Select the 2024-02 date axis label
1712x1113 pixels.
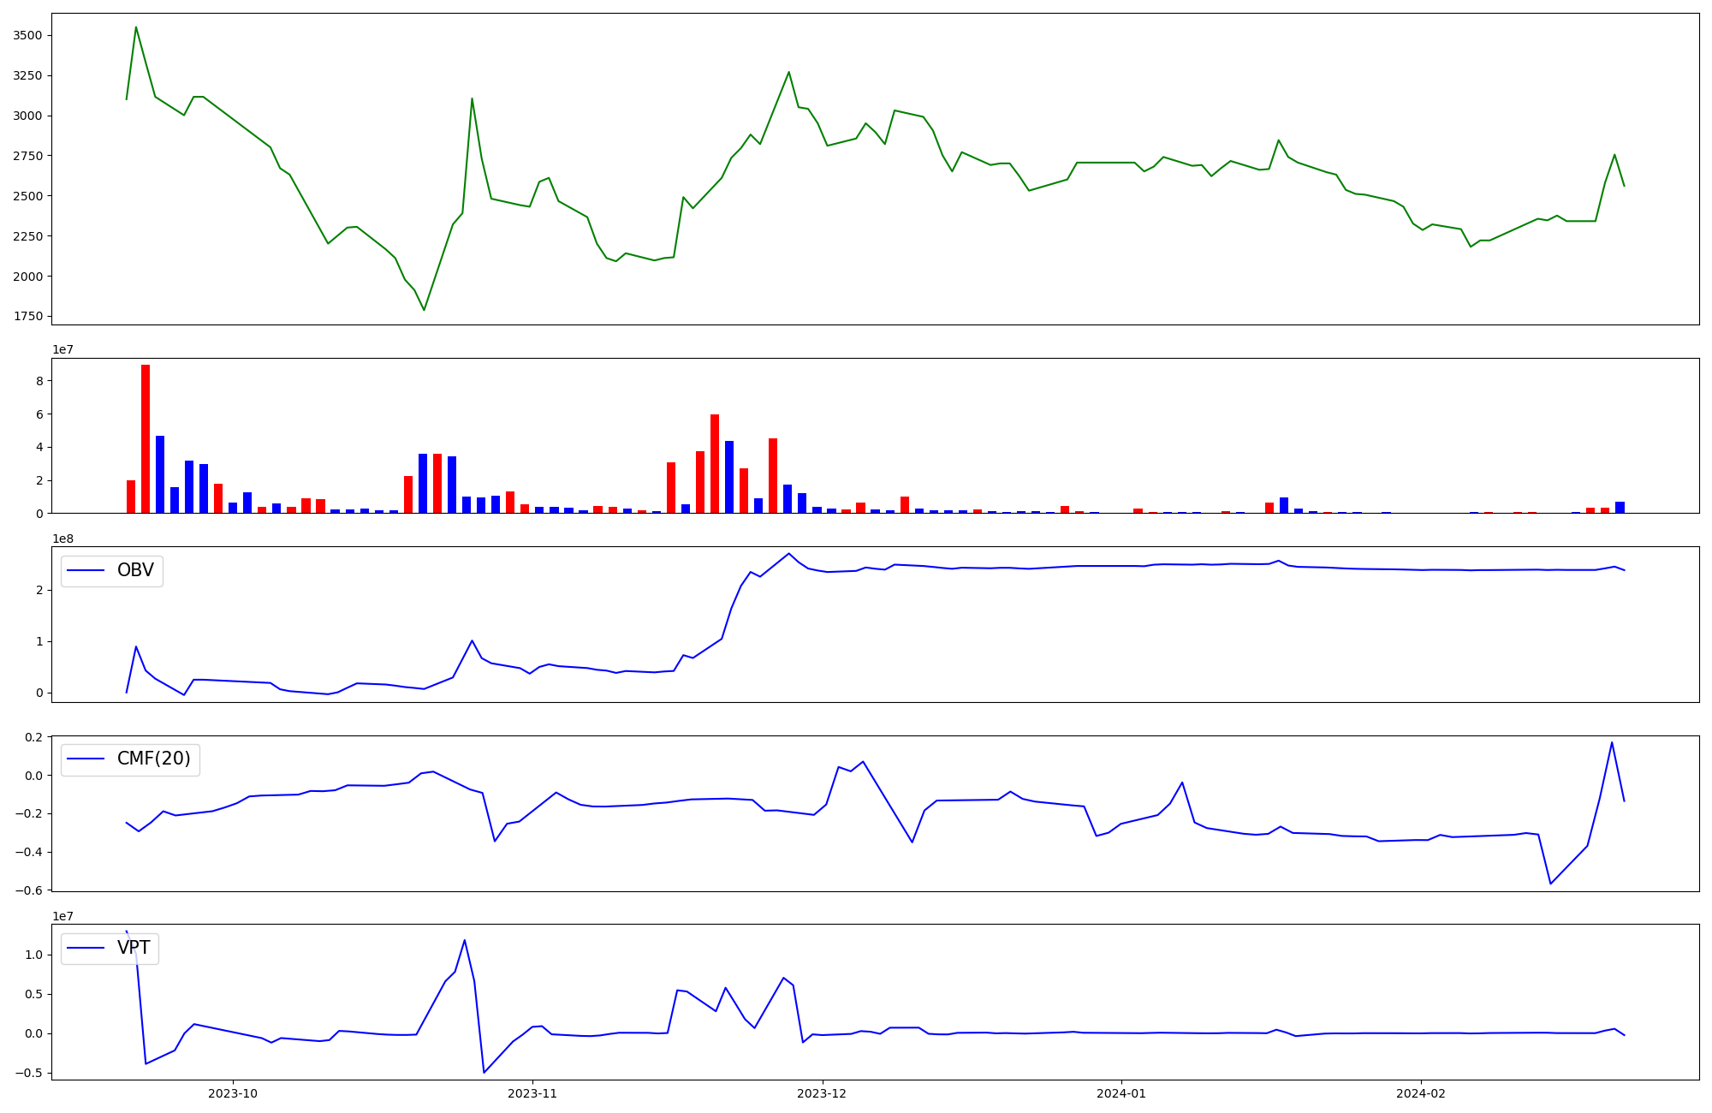(x=1421, y=1093)
